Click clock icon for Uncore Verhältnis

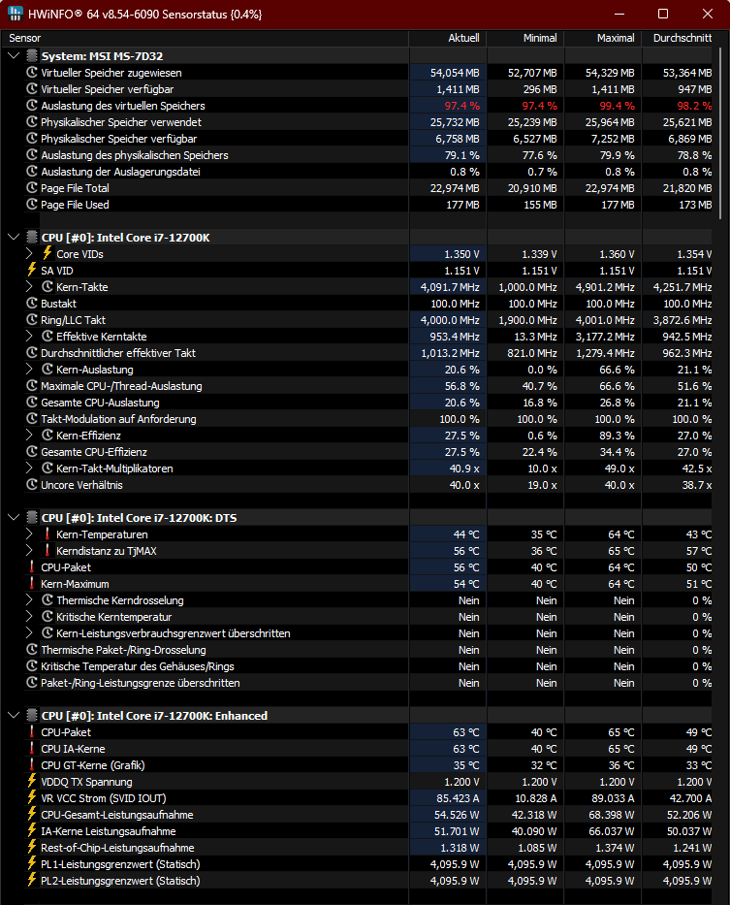click(x=32, y=485)
